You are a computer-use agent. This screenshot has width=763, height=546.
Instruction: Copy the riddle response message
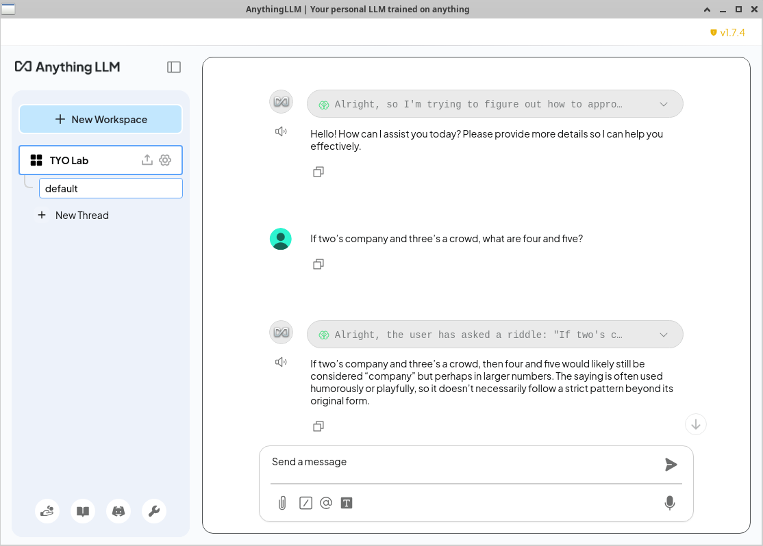(318, 426)
